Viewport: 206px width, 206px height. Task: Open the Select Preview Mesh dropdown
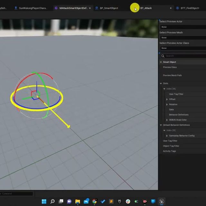point(183,38)
